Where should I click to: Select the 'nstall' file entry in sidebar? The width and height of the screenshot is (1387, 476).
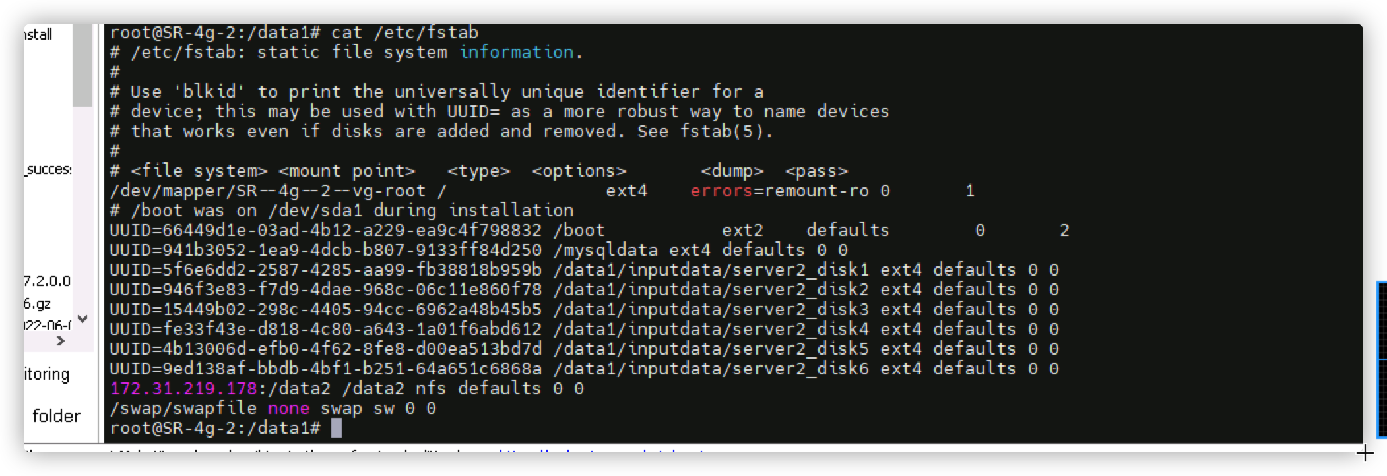pyautogui.click(x=38, y=34)
